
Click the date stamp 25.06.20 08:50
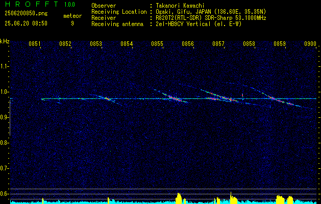26,23
